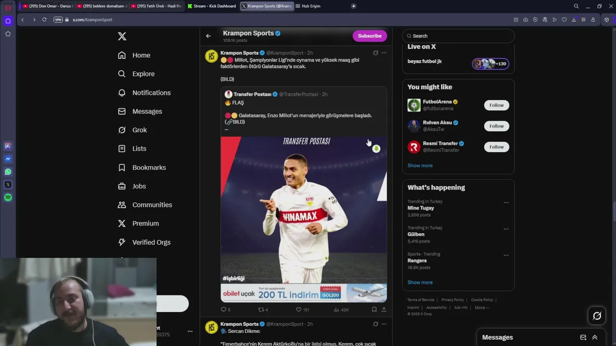The height and width of the screenshot is (346, 616).
Task: Reload the current page
Action: [x=44, y=20]
